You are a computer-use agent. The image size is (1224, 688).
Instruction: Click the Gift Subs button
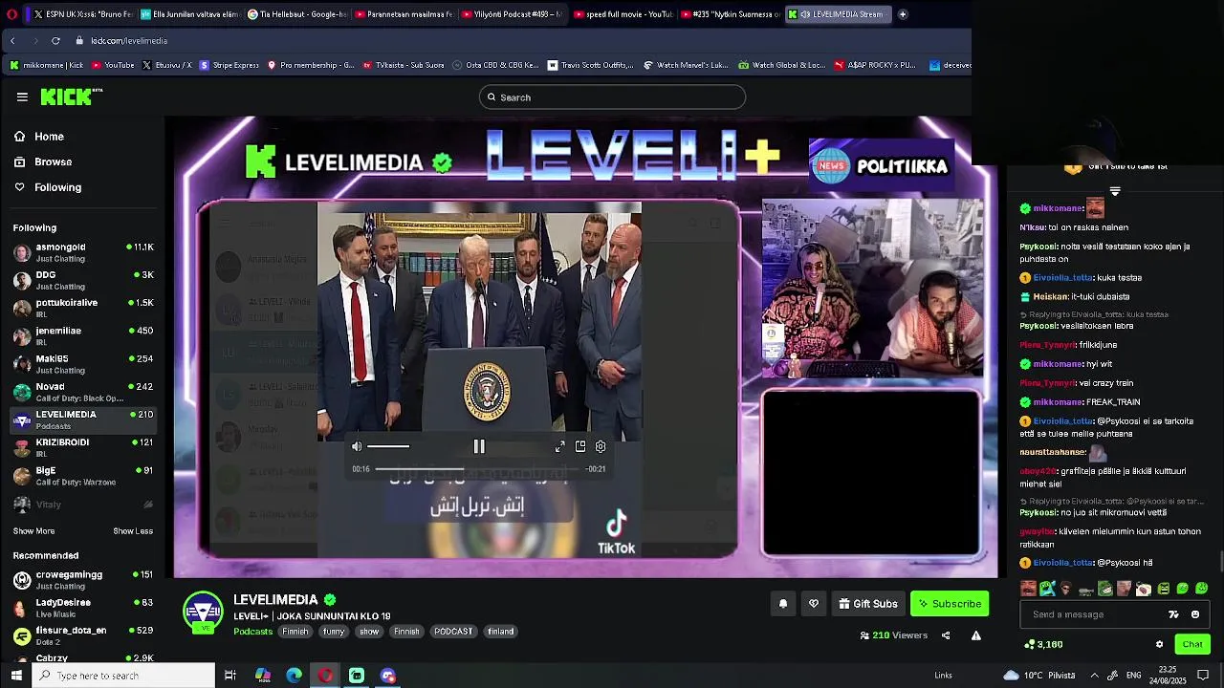click(x=868, y=604)
